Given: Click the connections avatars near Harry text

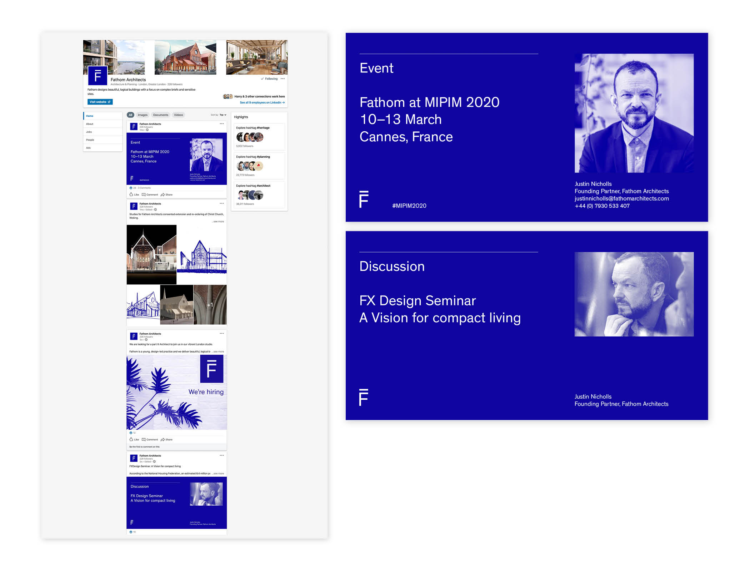Looking at the screenshot, I should pyautogui.click(x=228, y=96).
